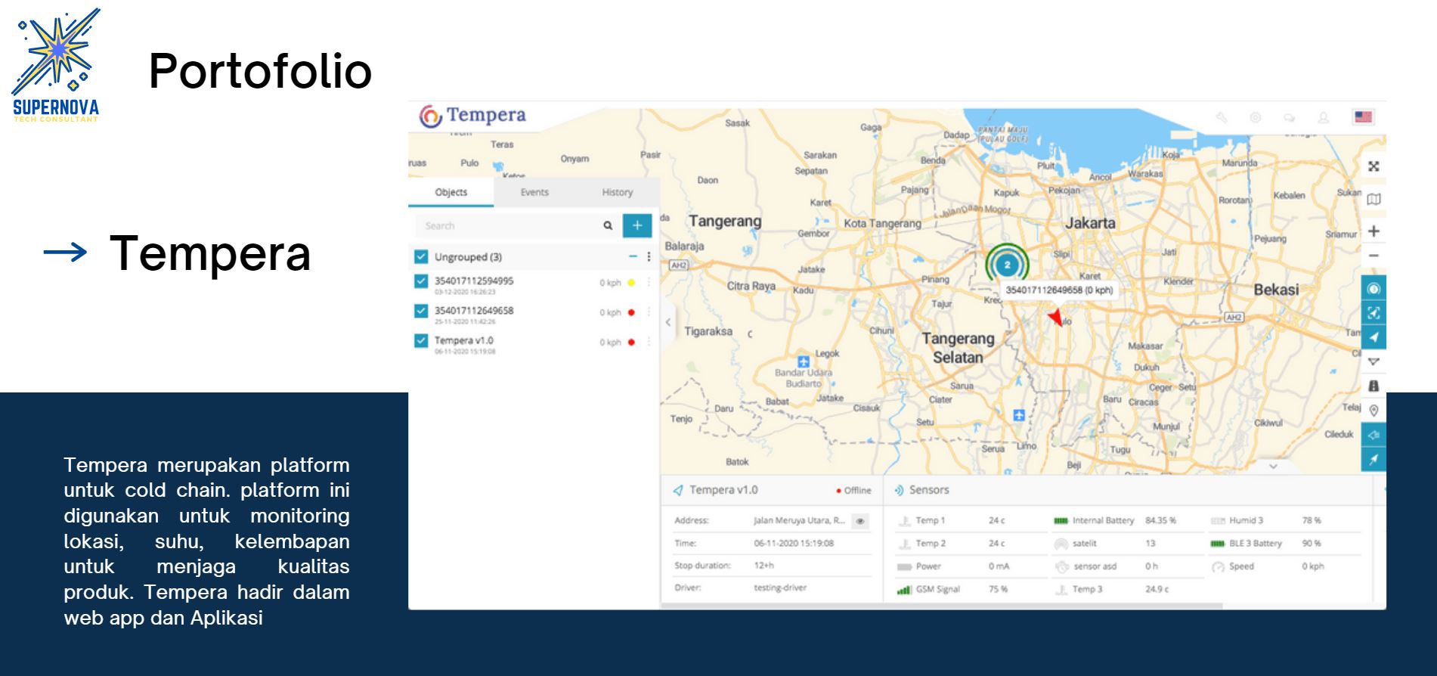Screen dimensions: 1437x676
Task: Toggle the left-arrow tag labels icon in map toolbar
Action: point(1374,435)
